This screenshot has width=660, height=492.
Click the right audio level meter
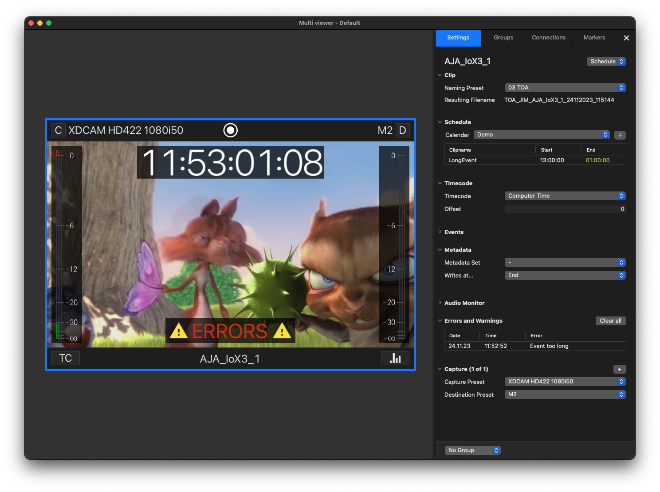pyautogui.click(x=394, y=245)
